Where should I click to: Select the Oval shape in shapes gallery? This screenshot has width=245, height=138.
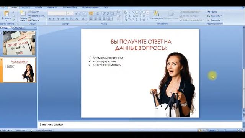[140, 12]
